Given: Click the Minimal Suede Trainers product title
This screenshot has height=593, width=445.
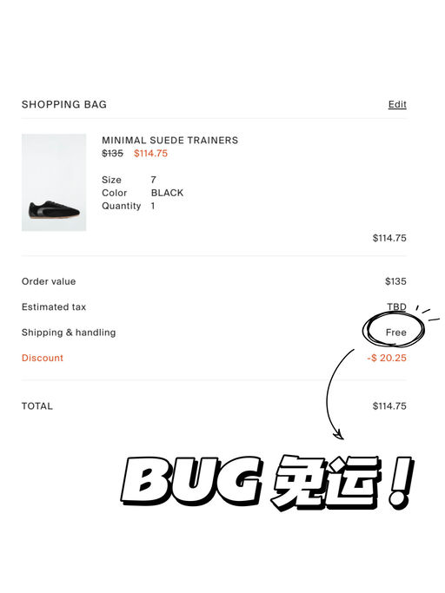Looking at the screenshot, I should [170, 141].
